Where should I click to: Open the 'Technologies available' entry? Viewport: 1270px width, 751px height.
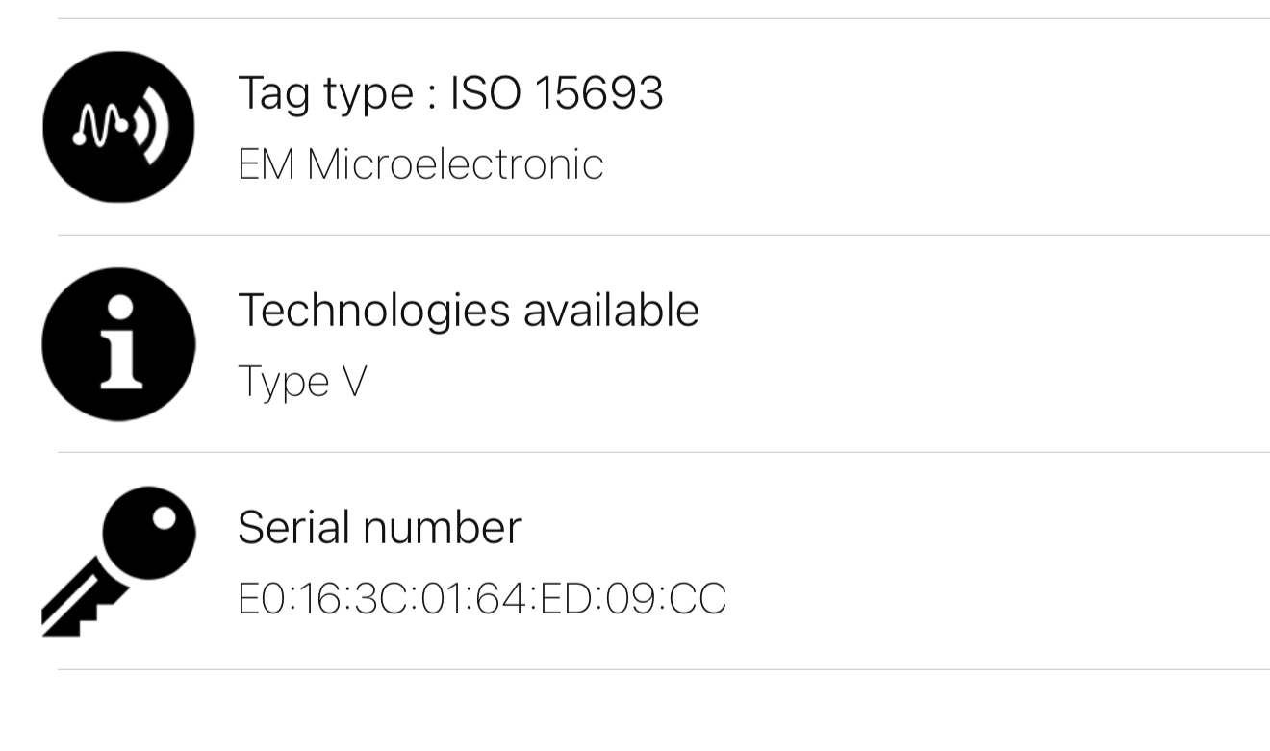468,310
